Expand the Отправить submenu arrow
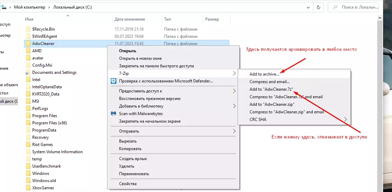392x192 pixels. coord(234,131)
